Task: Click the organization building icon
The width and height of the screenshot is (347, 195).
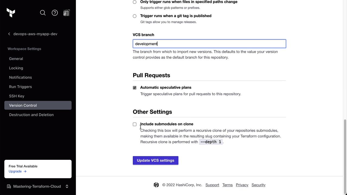Action: 9,186
